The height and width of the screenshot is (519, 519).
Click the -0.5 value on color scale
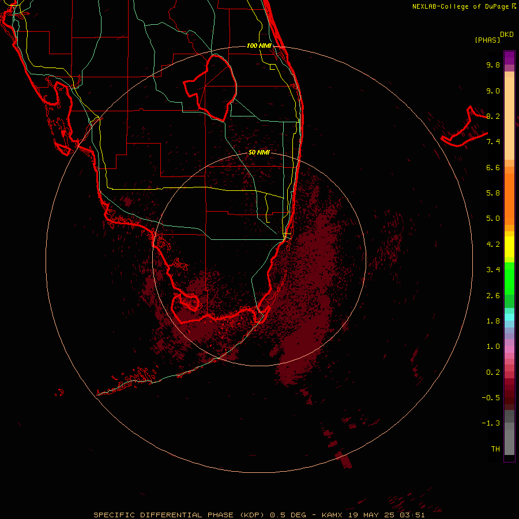(491, 398)
